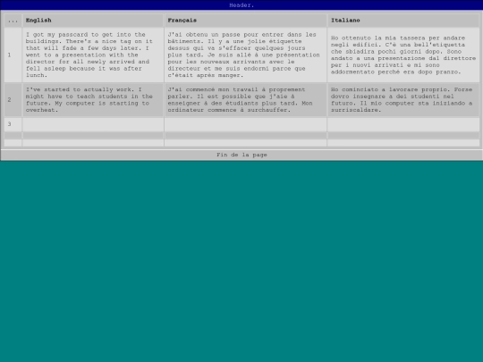Click the empty Italiano cell in row 3
Image resolution: width=483 pixels, height=362 pixels.
click(x=403, y=124)
